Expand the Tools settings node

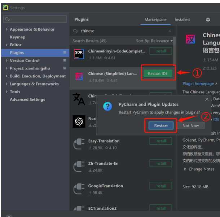[x=6, y=92]
